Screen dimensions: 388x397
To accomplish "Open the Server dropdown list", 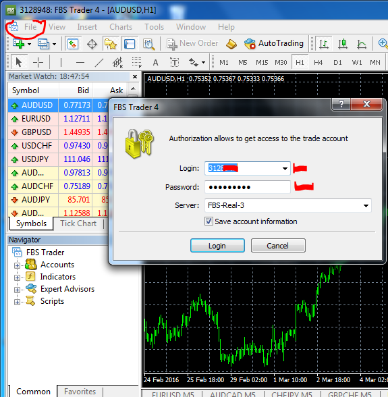I will tap(366, 205).
